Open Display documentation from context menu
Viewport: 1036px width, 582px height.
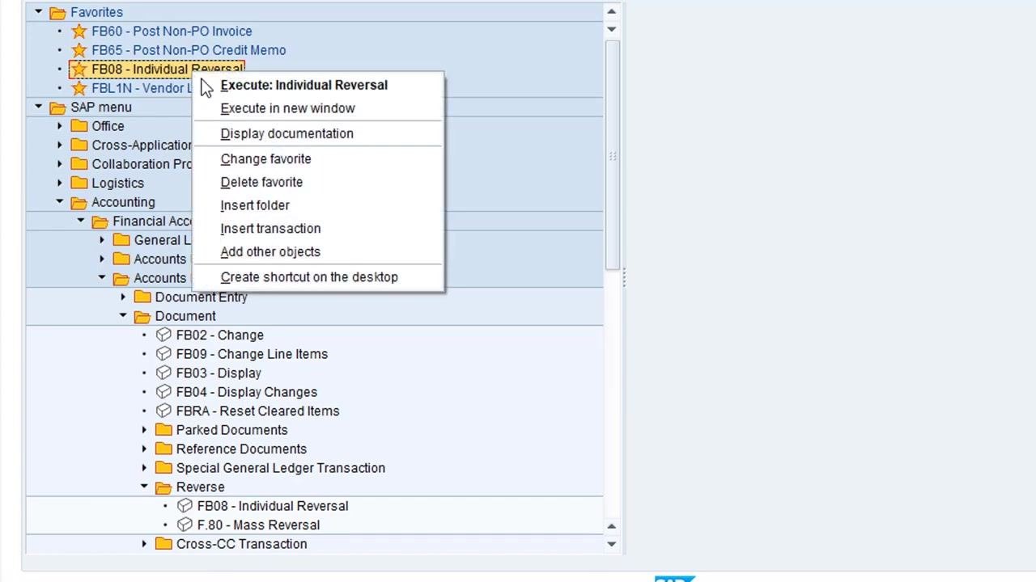[x=287, y=133]
